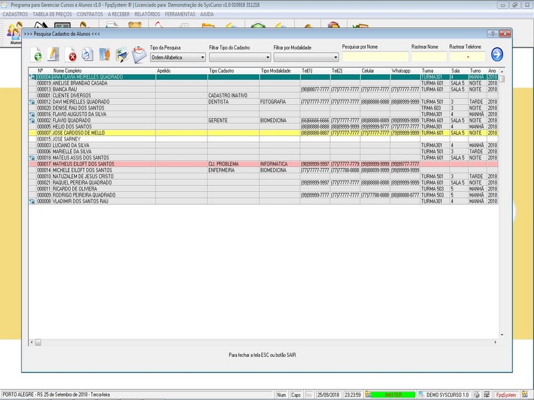Click record marker icon beside VLADIMIR DOS SANTOS row

pyautogui.click(x=32, y=201)
